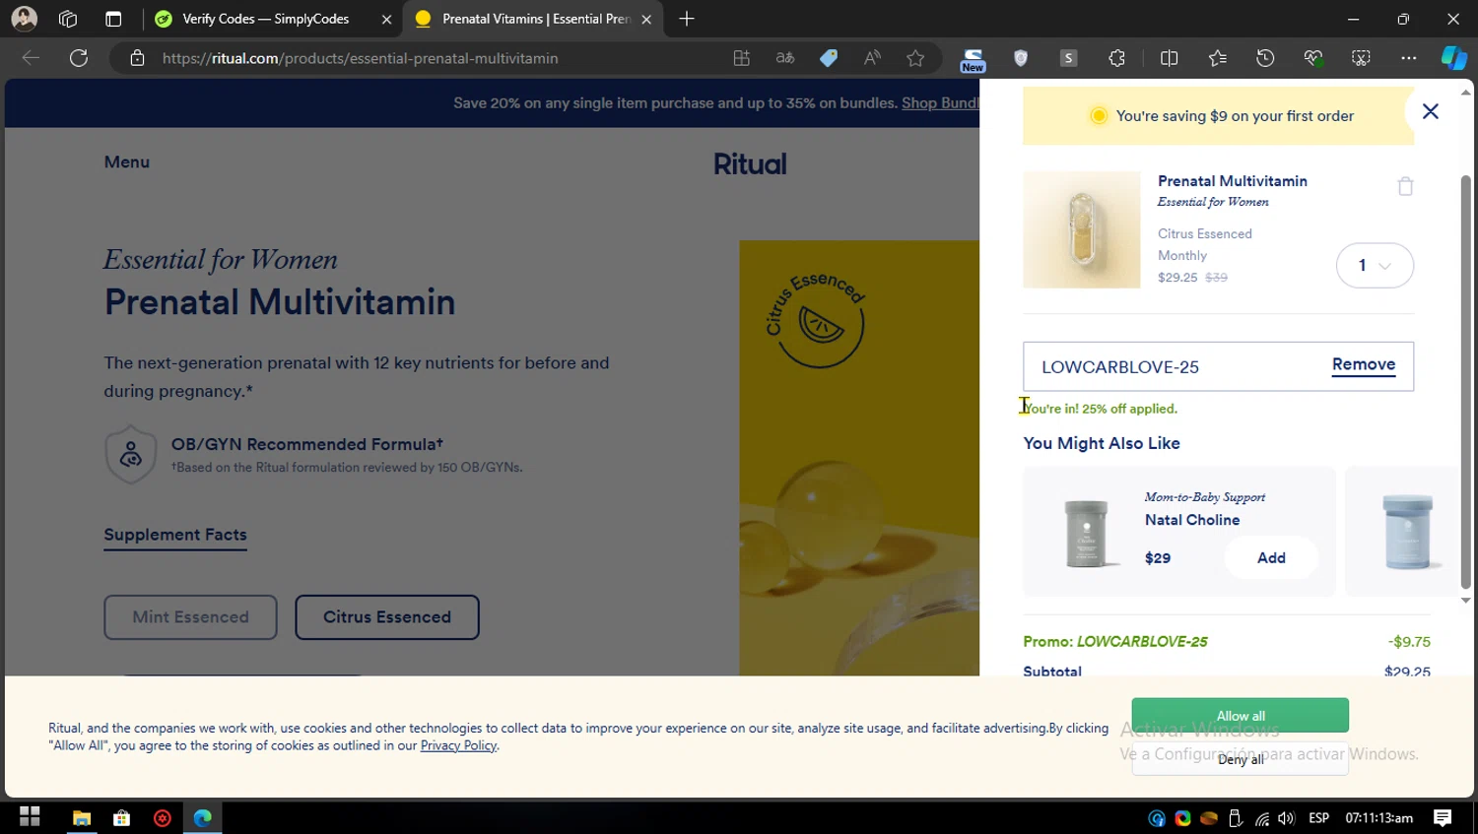Click the address bar URL
This screenshot has height=834, width=1478.
360,58
